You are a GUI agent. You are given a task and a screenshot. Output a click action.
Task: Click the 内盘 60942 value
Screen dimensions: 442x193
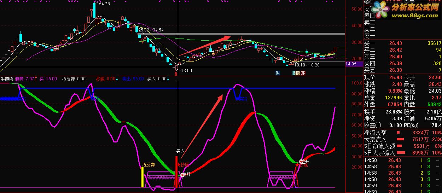(434, 104)
